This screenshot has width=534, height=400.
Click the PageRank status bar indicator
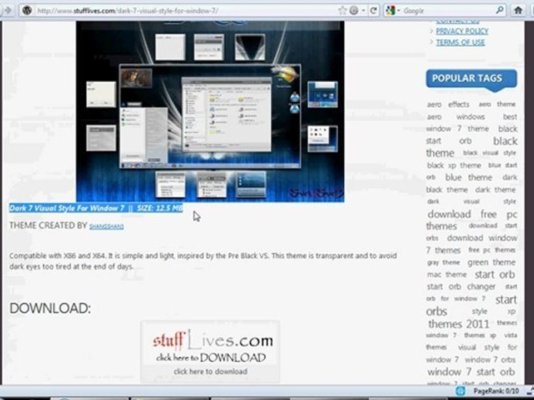point(496,392)
